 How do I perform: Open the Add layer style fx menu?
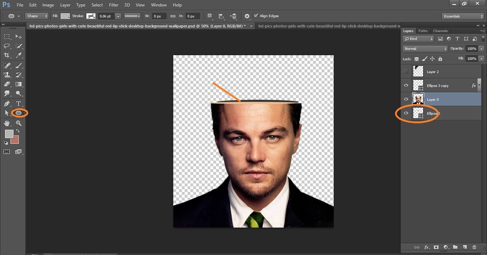(427, 247)
